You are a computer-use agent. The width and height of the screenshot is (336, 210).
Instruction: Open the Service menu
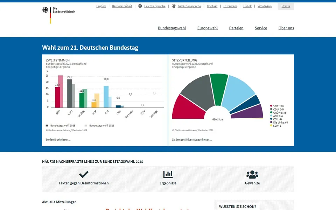click(261, 28)
